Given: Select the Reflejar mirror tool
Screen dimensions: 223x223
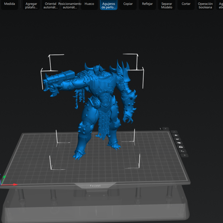Looking at the screenshot, I should [x=147, y=5].
